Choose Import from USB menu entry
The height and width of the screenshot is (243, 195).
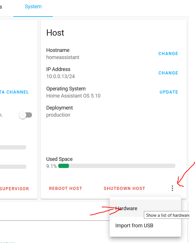coord(134,226)
